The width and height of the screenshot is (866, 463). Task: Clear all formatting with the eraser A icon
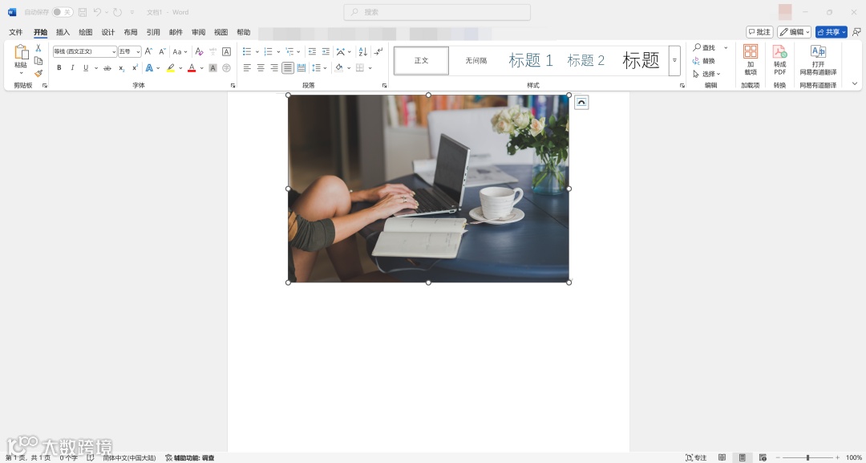click(199, 51)
